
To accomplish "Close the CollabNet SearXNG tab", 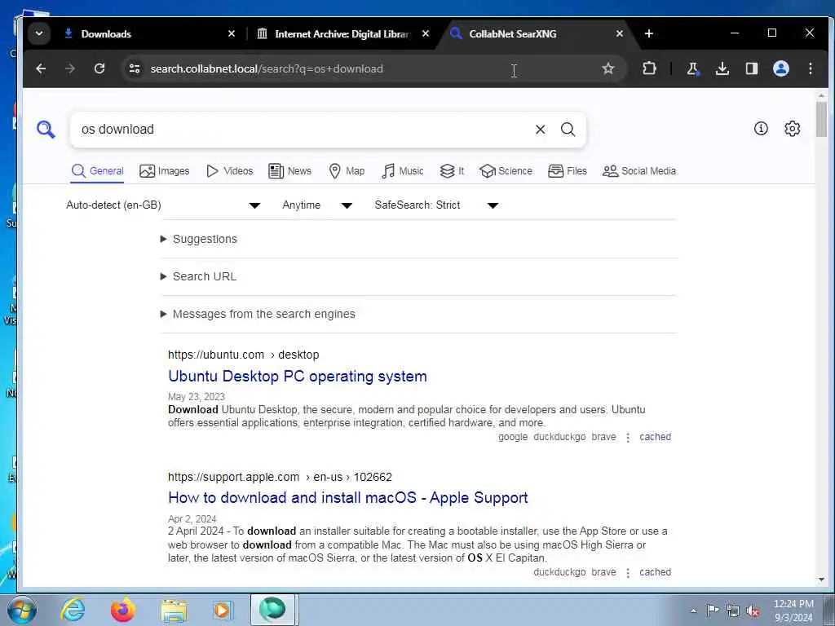I will click(620, 33).
